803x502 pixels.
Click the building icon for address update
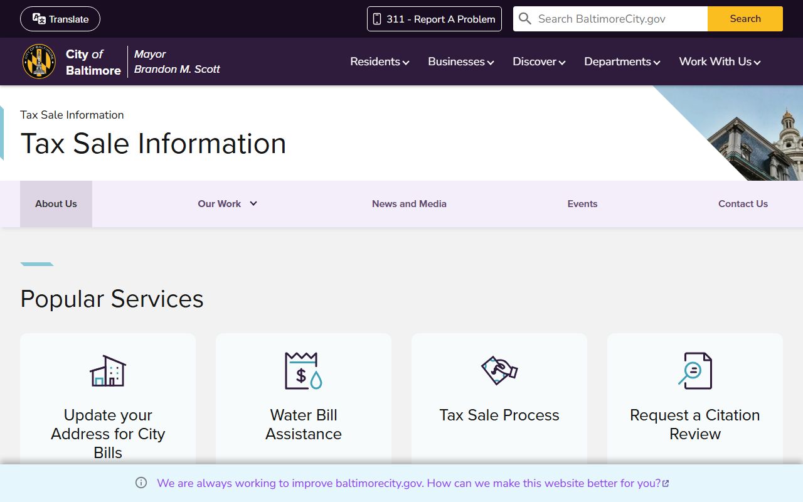tap(108, 370)
